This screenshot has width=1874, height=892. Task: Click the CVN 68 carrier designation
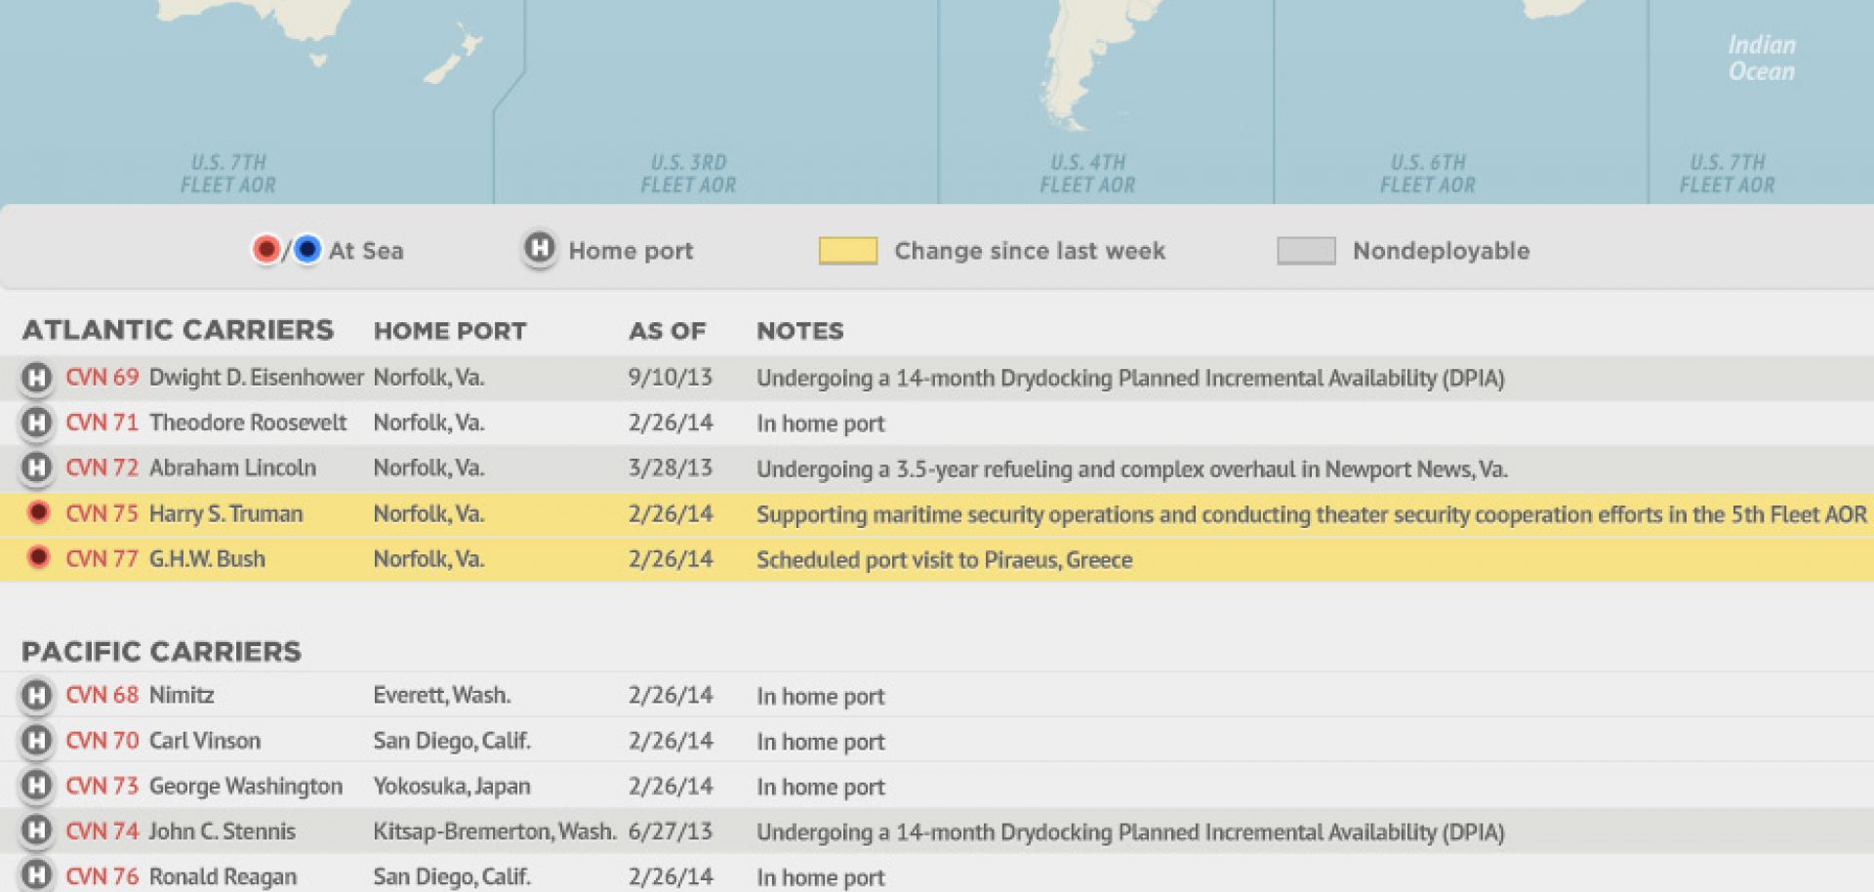(101, 695)
